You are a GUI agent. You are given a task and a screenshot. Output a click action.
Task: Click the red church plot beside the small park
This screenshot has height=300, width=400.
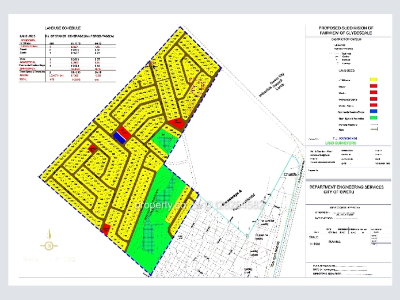point(177,123)
